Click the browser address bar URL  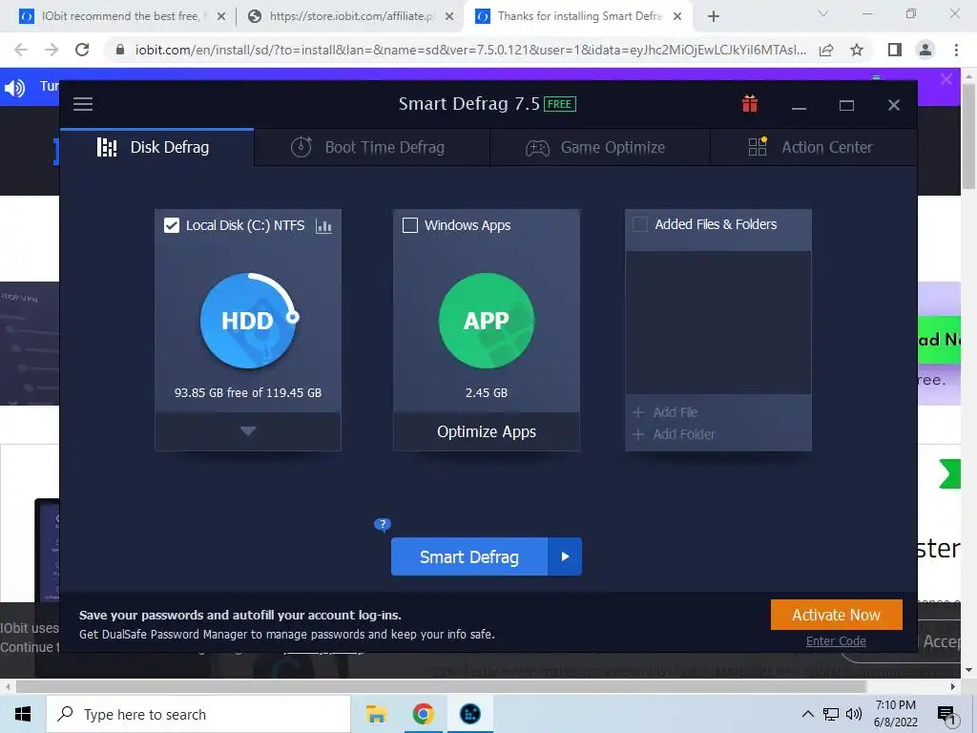click(x=470, y=50)
